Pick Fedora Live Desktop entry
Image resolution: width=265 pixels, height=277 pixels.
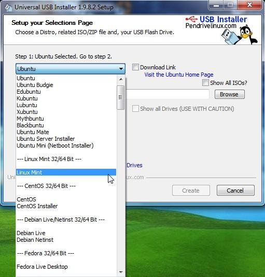point(66,267)
